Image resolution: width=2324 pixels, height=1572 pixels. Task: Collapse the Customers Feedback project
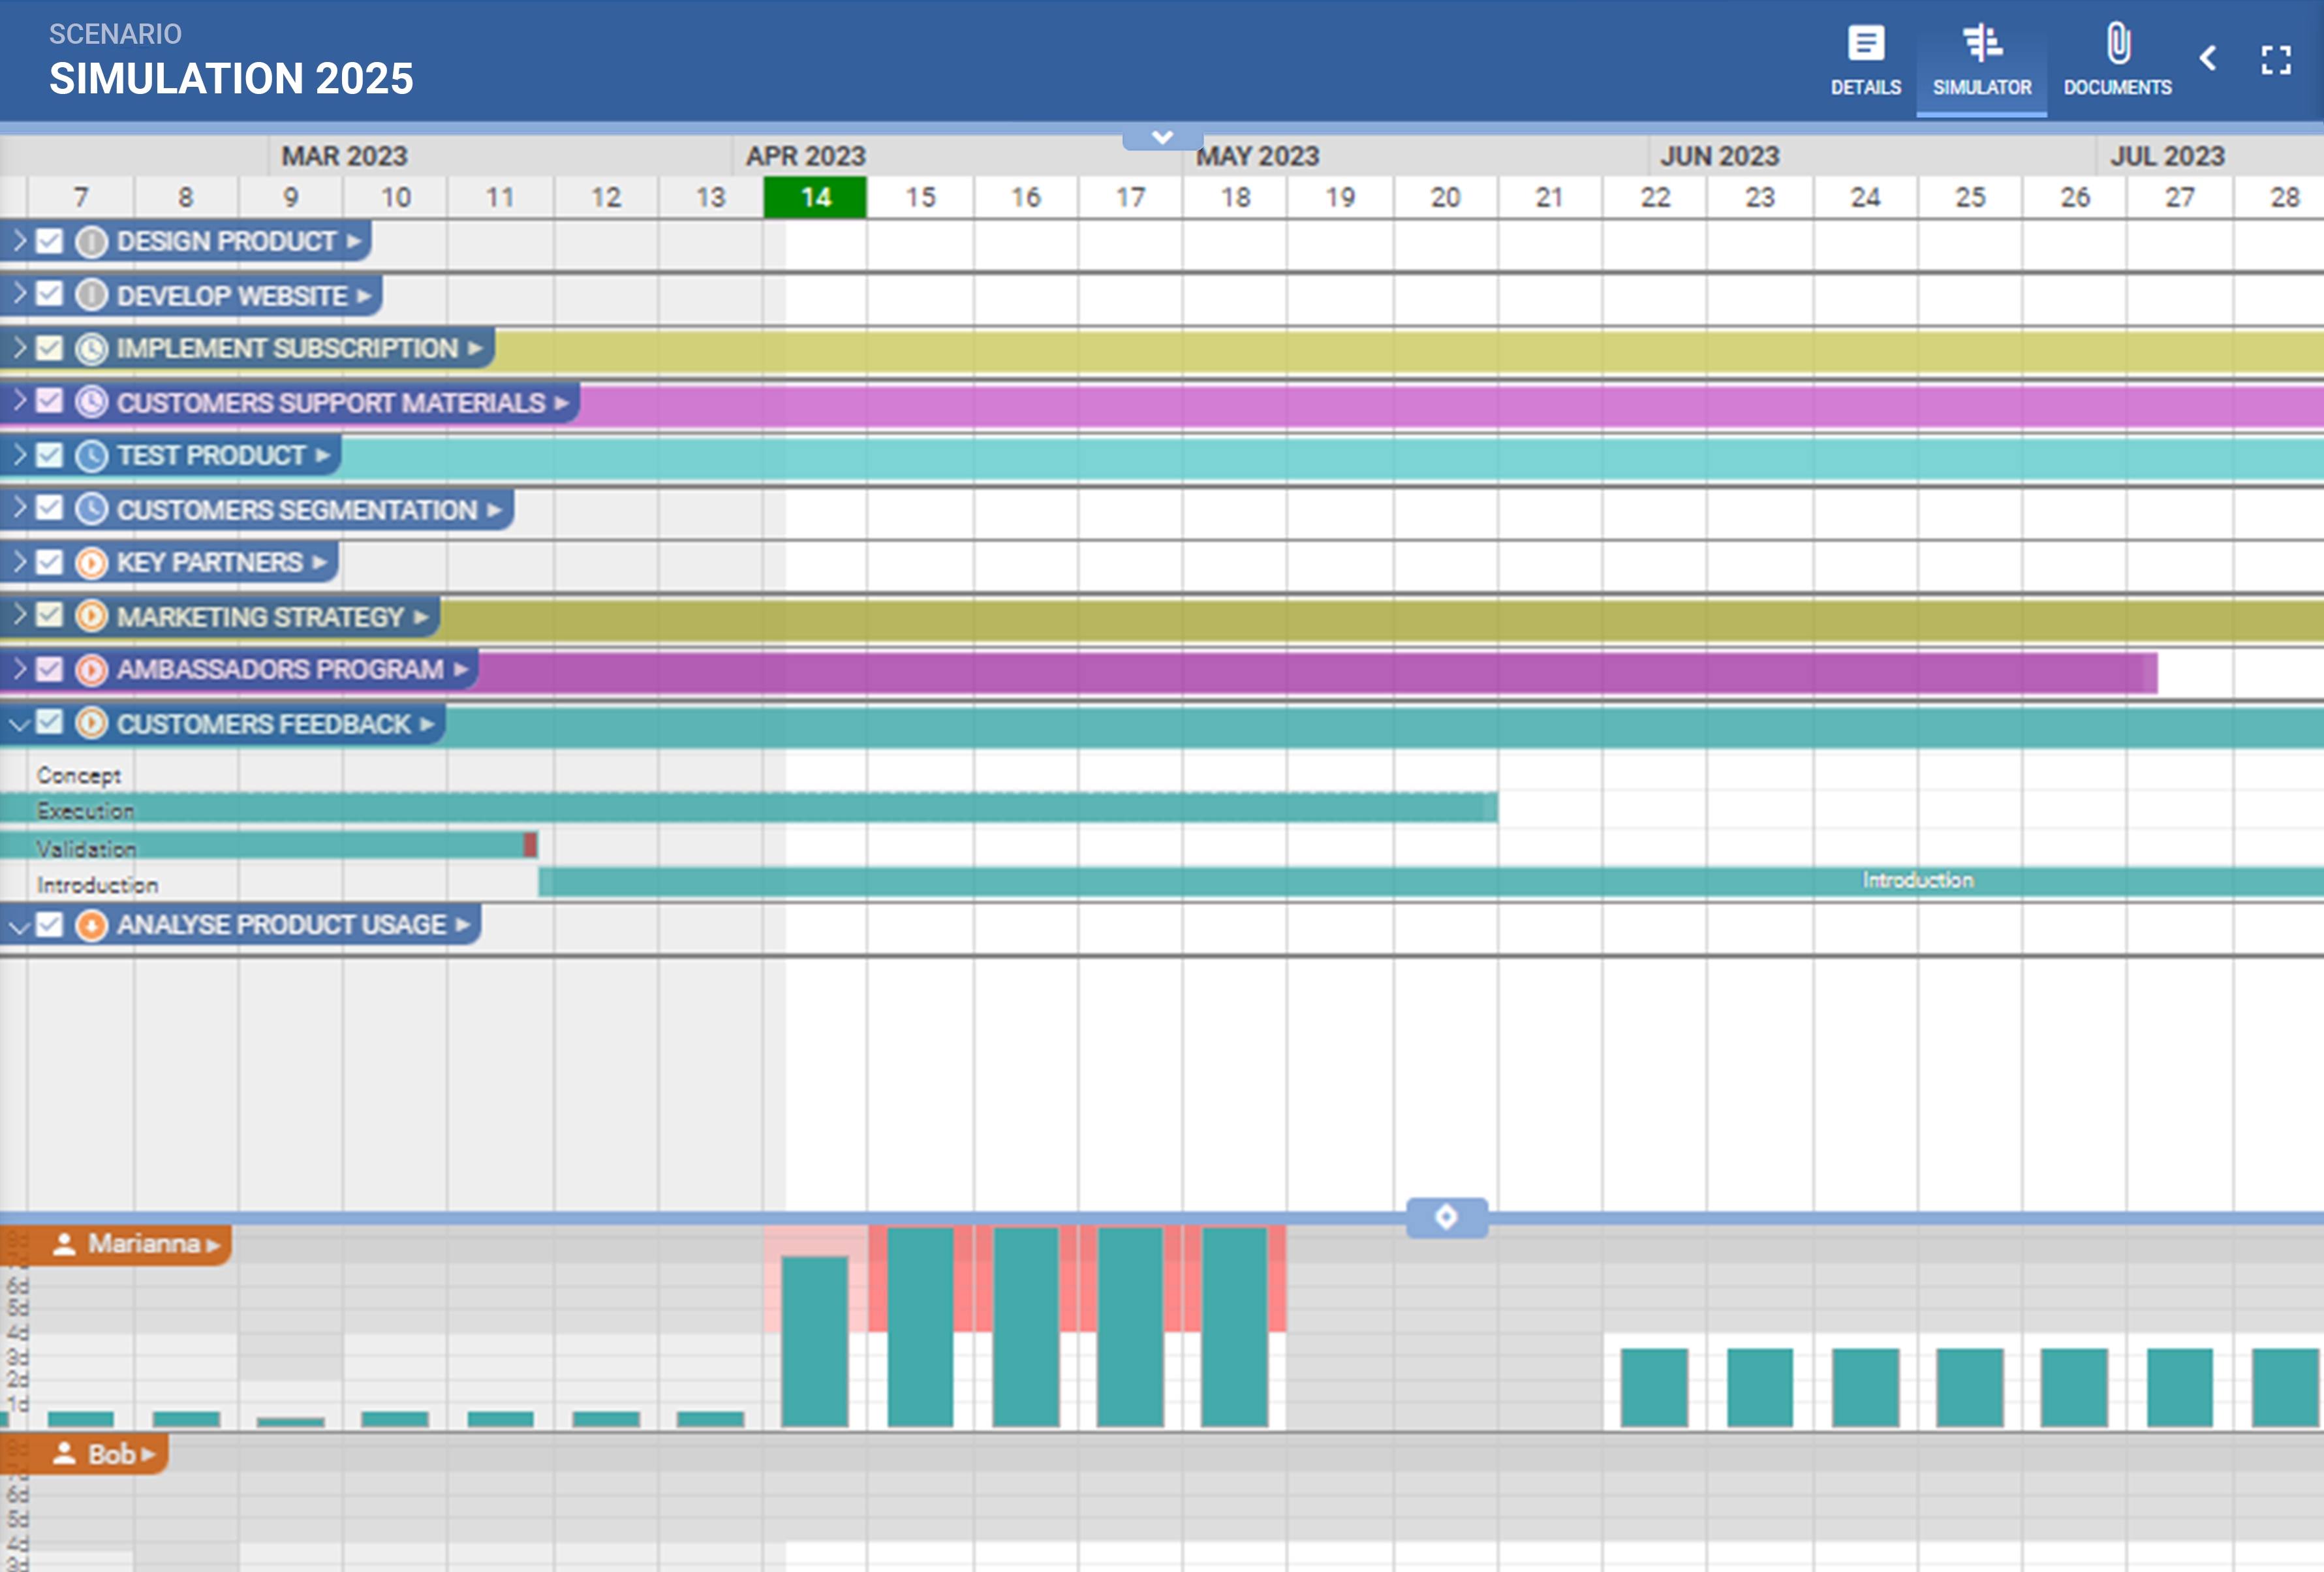tap(19, 724)
